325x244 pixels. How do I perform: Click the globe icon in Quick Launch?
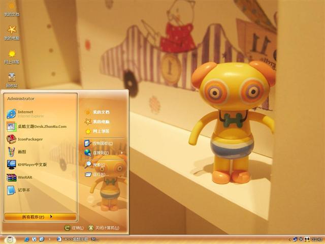point(34,239)
